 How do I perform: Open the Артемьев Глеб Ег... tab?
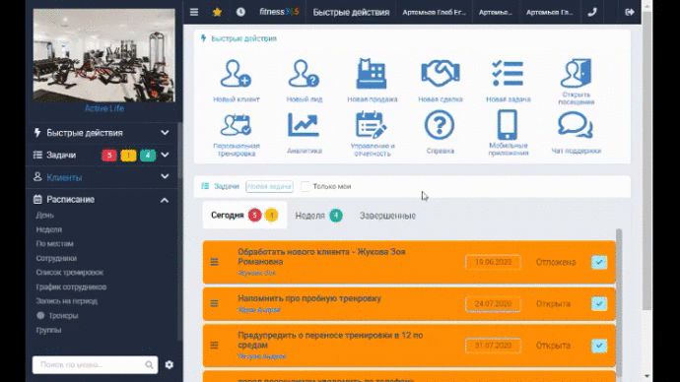(434, 12)
